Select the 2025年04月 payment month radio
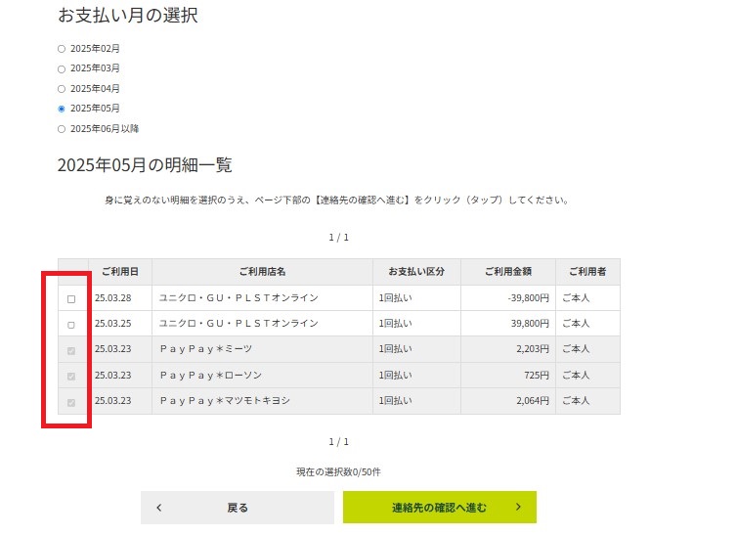 click(62, 89)
